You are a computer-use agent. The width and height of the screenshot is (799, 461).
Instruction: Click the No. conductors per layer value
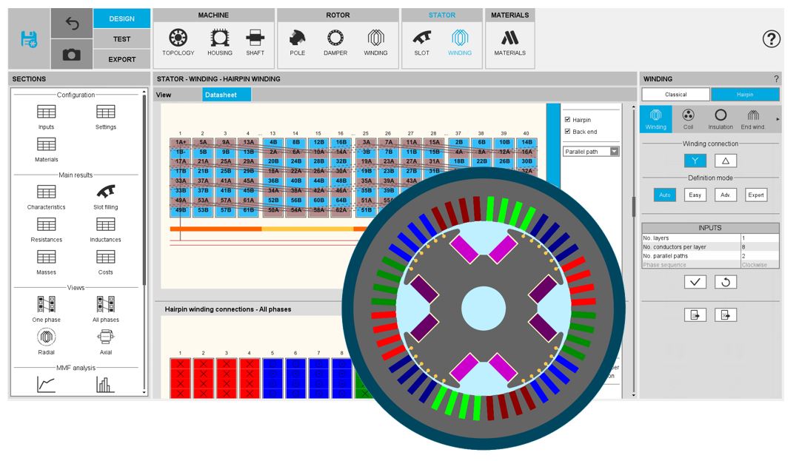click(758, 247)
